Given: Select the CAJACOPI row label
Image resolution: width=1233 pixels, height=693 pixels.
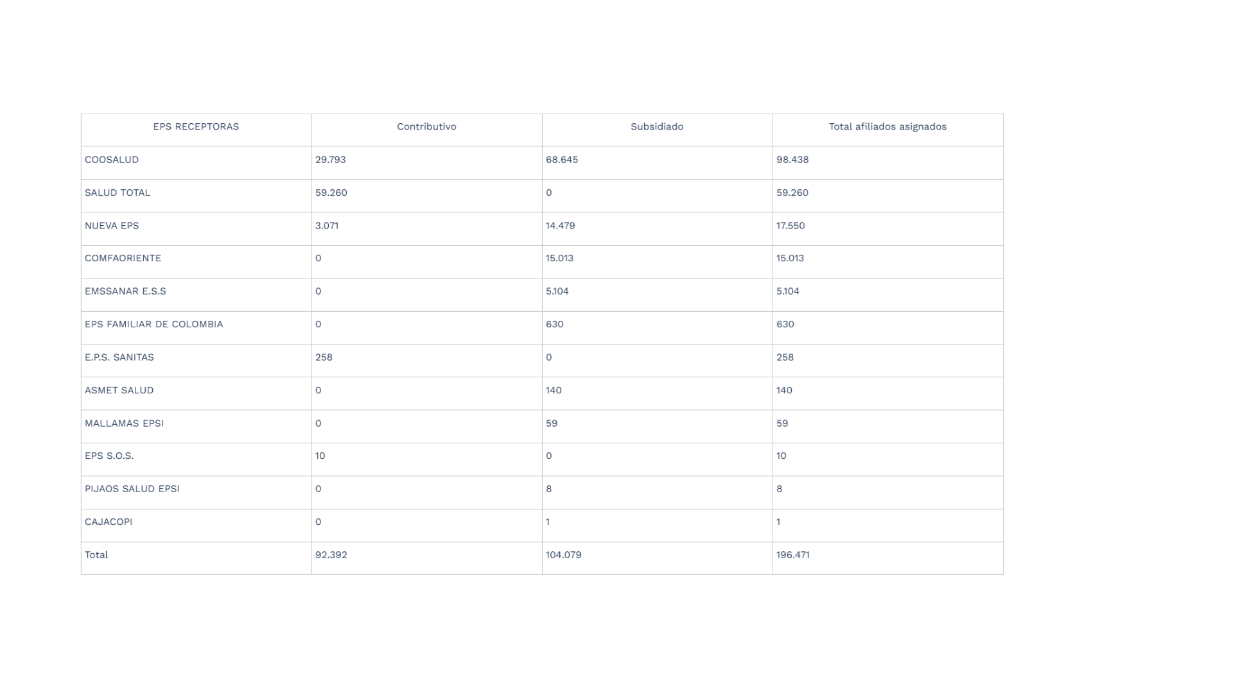Looking at the screenshot, I should click(x=109, y=522).
